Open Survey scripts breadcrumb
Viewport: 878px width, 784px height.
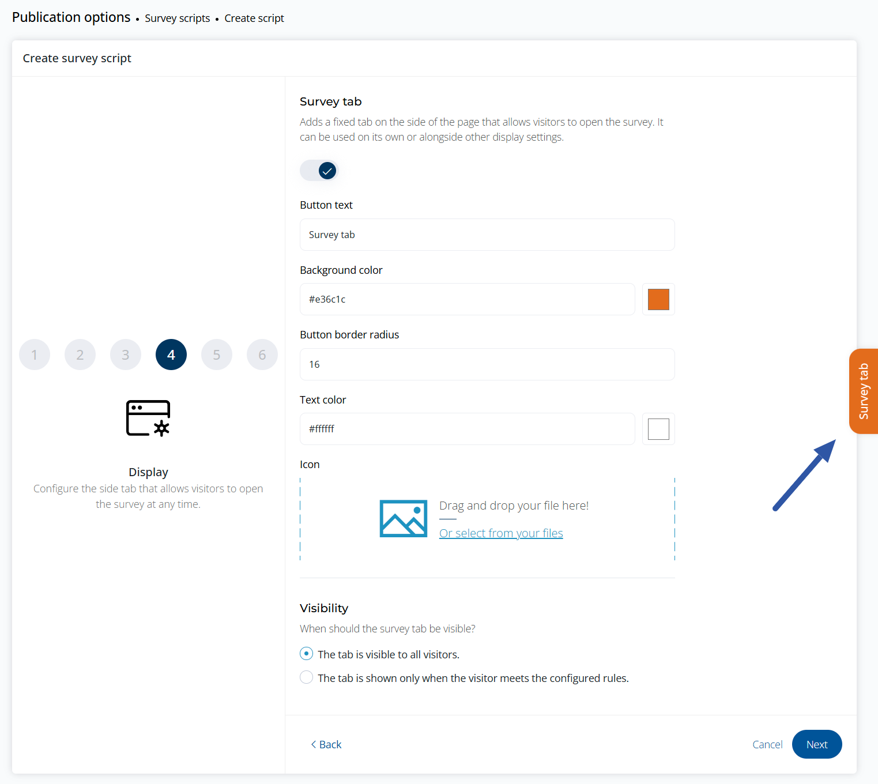coord(178,18)
